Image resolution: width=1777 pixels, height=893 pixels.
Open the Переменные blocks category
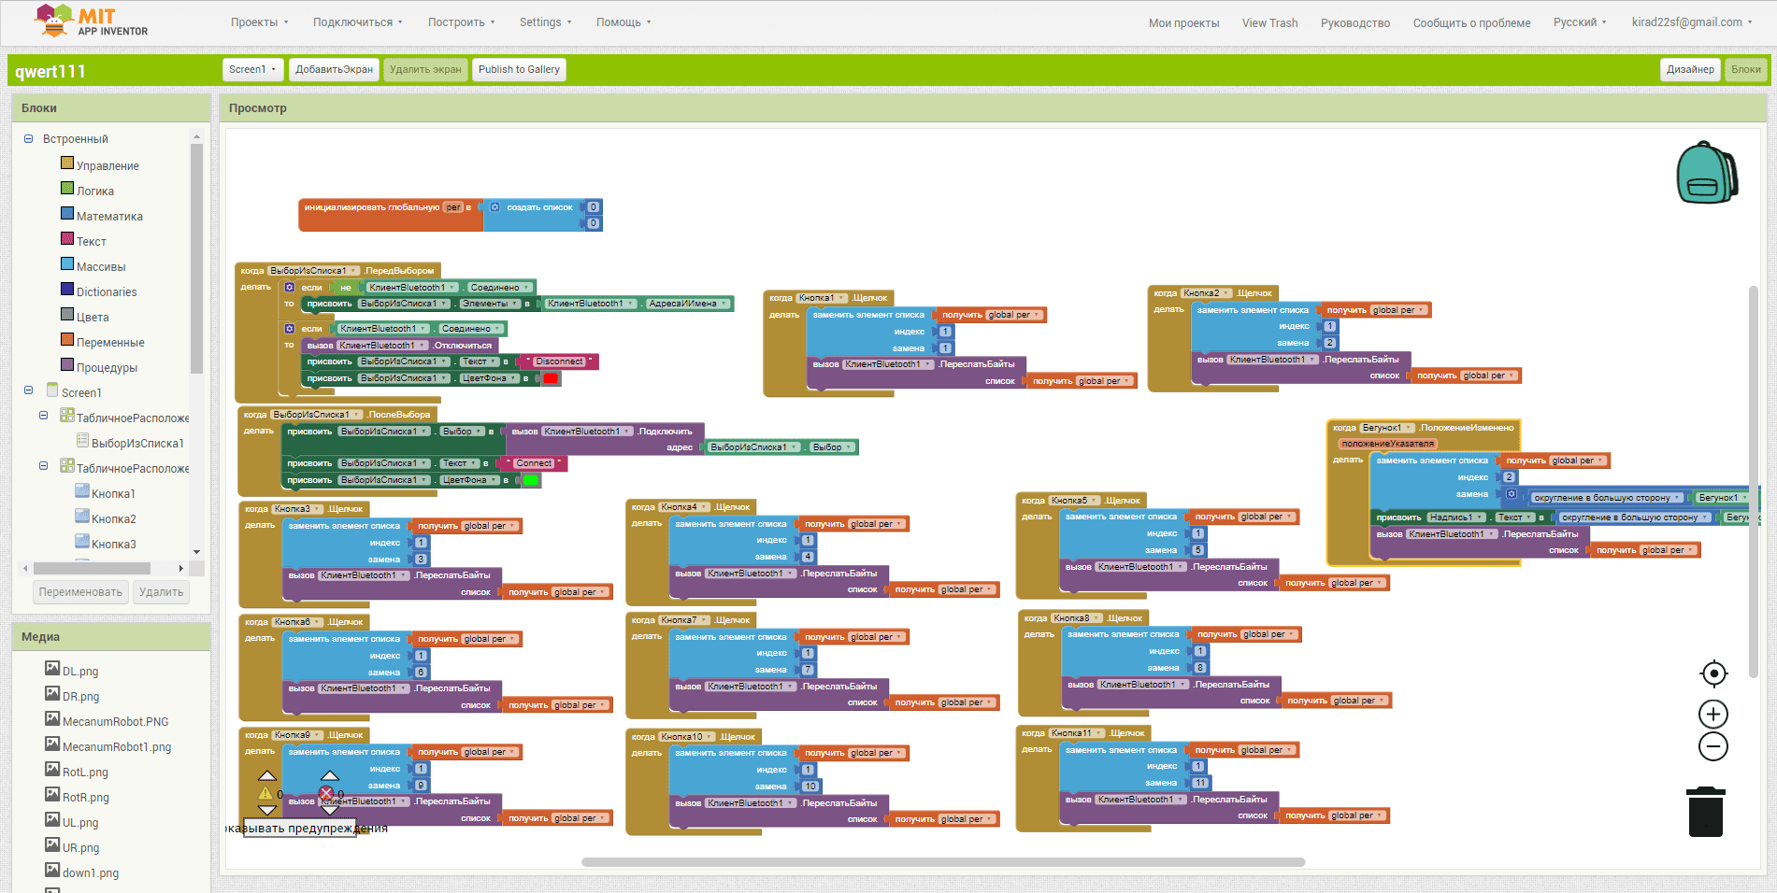(110, 342)
